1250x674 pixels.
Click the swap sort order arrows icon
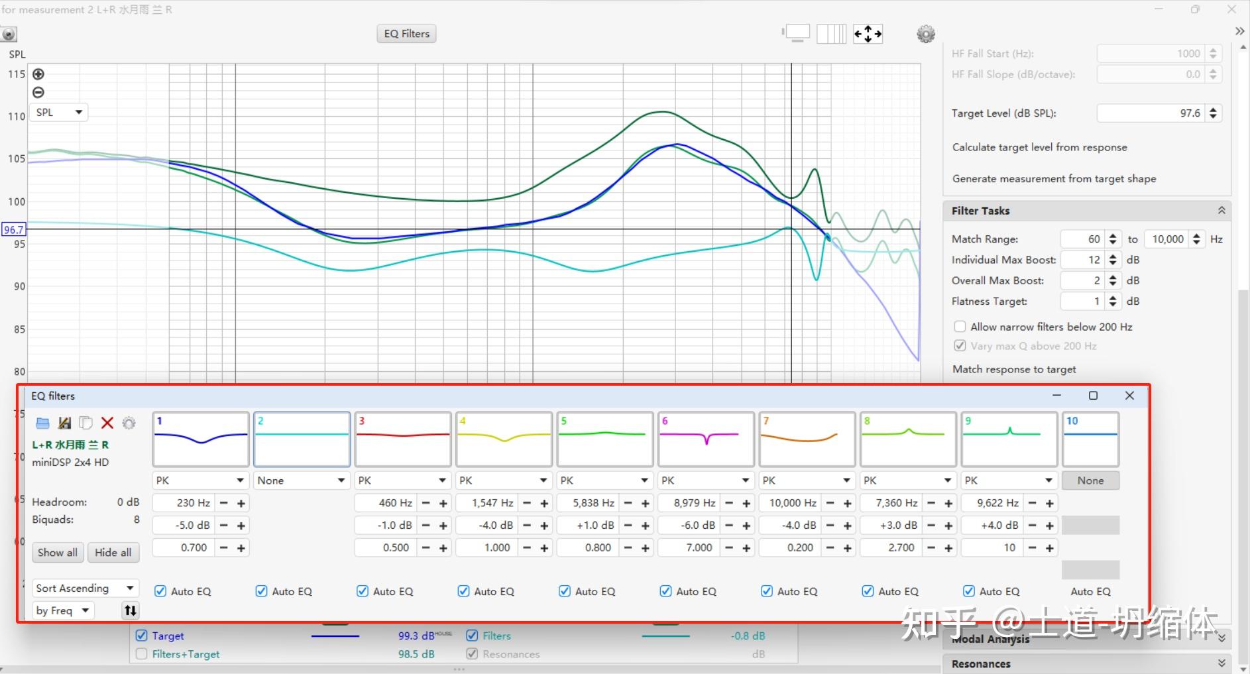tap(130, 610)
